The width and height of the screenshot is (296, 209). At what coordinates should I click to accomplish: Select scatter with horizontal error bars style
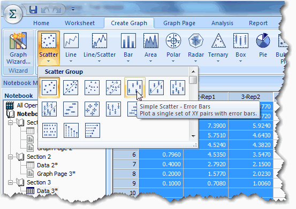(x=71, y=109)
